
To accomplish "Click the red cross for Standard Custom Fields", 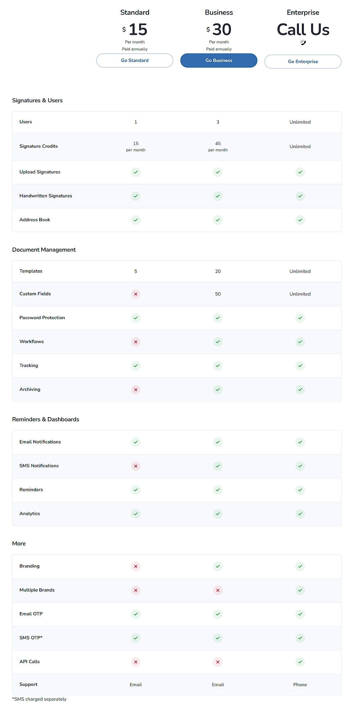I will [x=136, y=294].
